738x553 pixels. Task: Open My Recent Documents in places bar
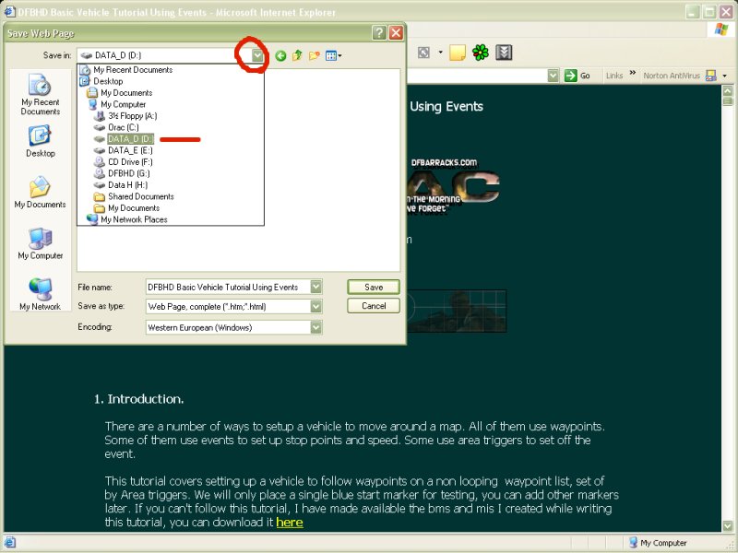pos(40,95)
